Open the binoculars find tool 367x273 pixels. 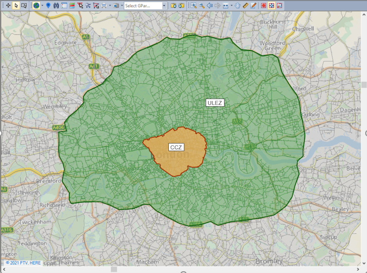pos(57,5)
